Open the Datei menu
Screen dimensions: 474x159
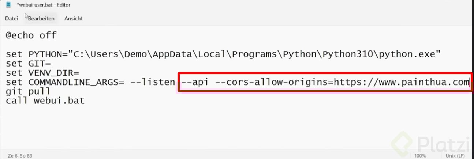tap(11, 18)
